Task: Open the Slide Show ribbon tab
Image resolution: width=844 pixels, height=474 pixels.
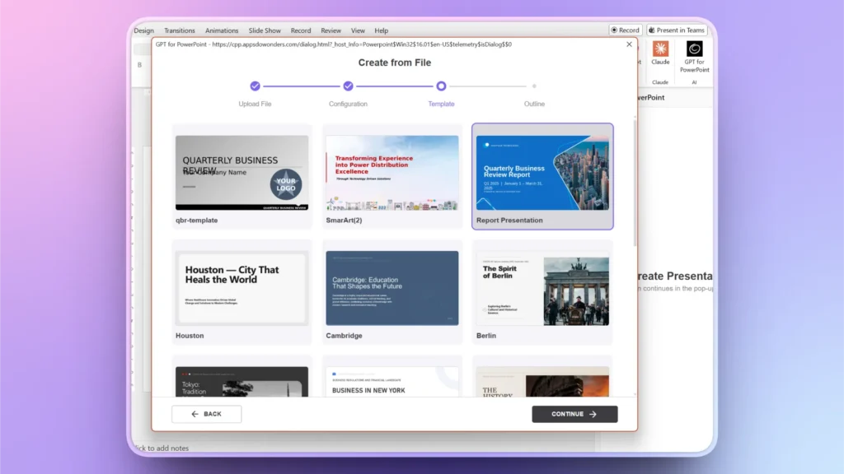Action: pos(265,30)
